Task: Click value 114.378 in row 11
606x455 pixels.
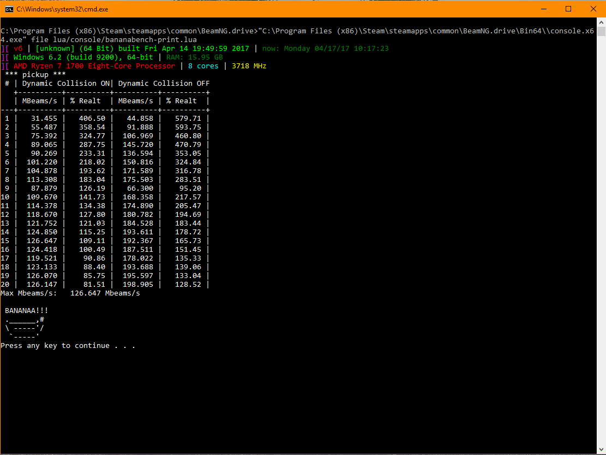Action: coord(42,206)
